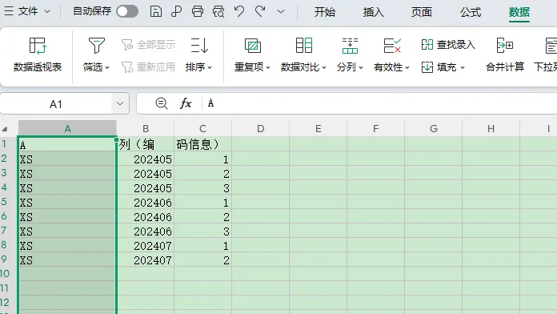Click cell C6 with value 2

point(202,216)
